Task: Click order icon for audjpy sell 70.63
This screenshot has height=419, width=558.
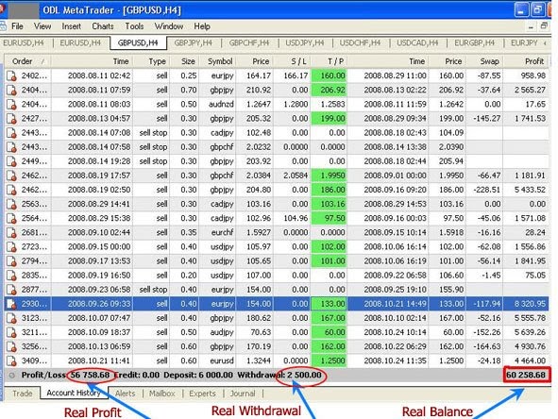Action: tap(11, 332)
